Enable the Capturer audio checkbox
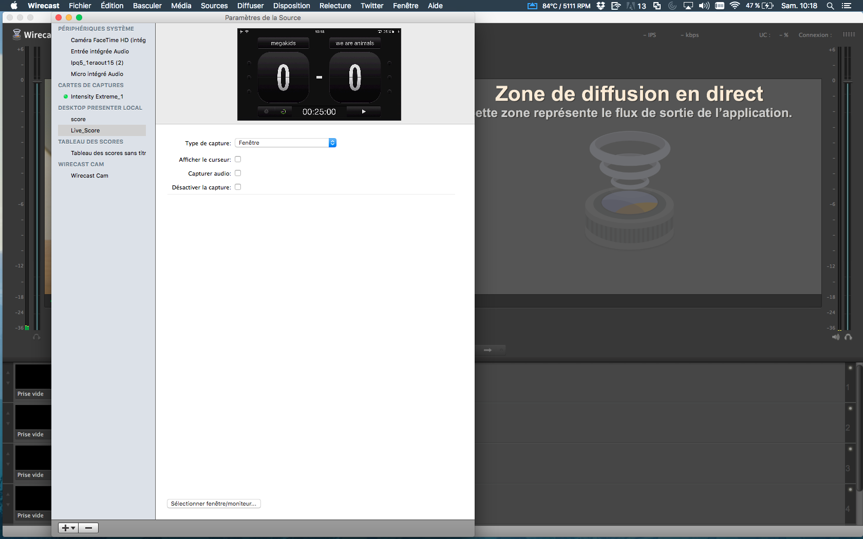Screen dimensions: 863x539 coord(238,174)
